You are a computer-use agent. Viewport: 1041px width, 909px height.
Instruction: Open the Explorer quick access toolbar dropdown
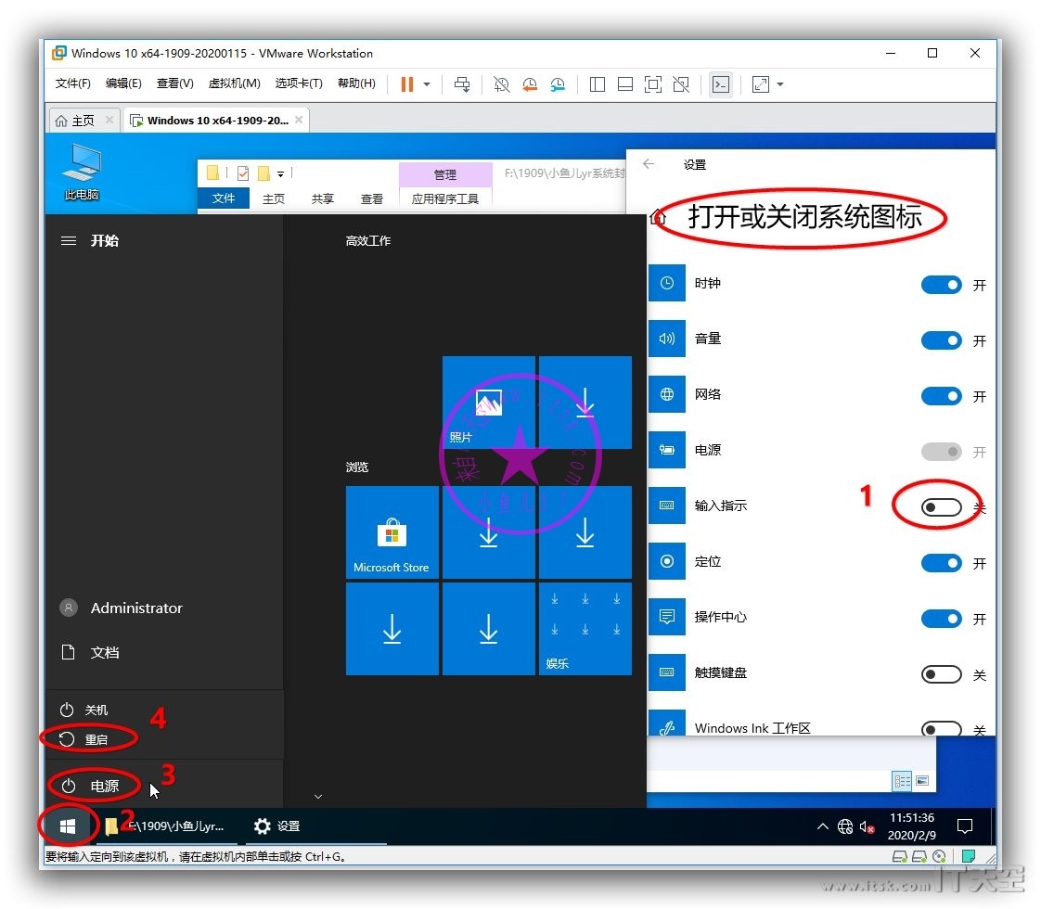[281, 173]
